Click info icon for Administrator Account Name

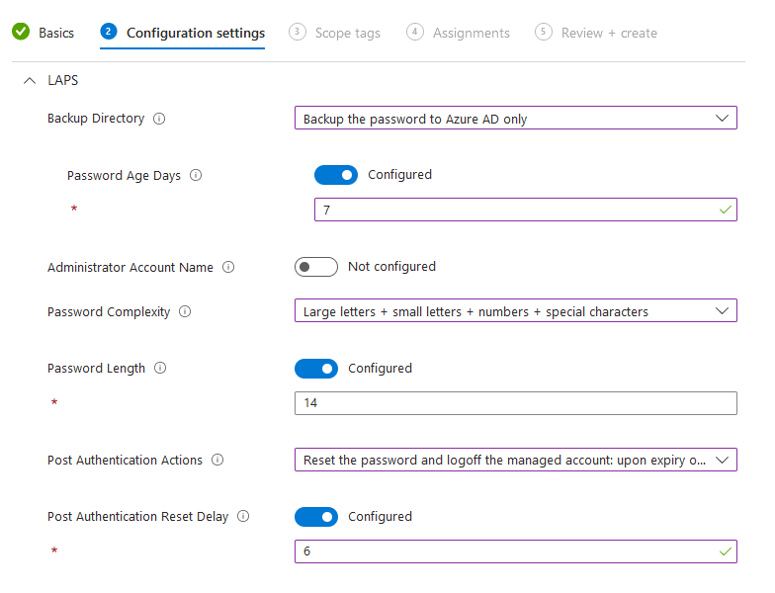[228, 267]
